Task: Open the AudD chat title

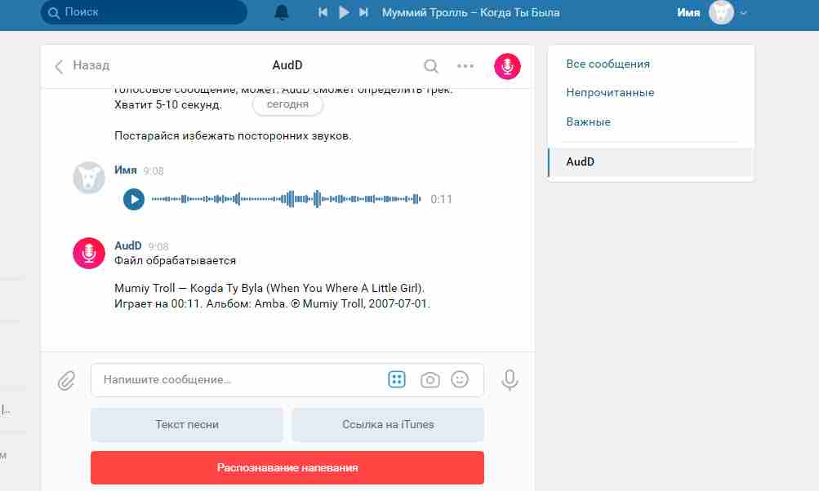Action: (x=287, y=65)
